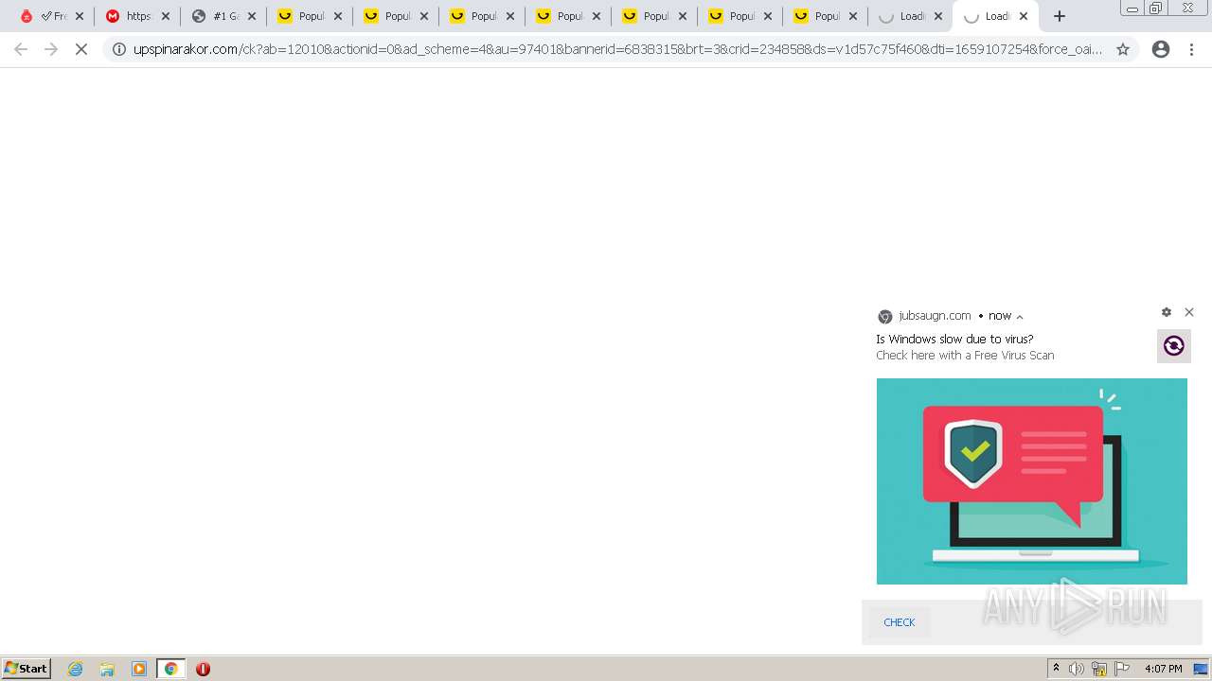Open Action Center flag icon

pyautogui.click(x=1122, y=669)
